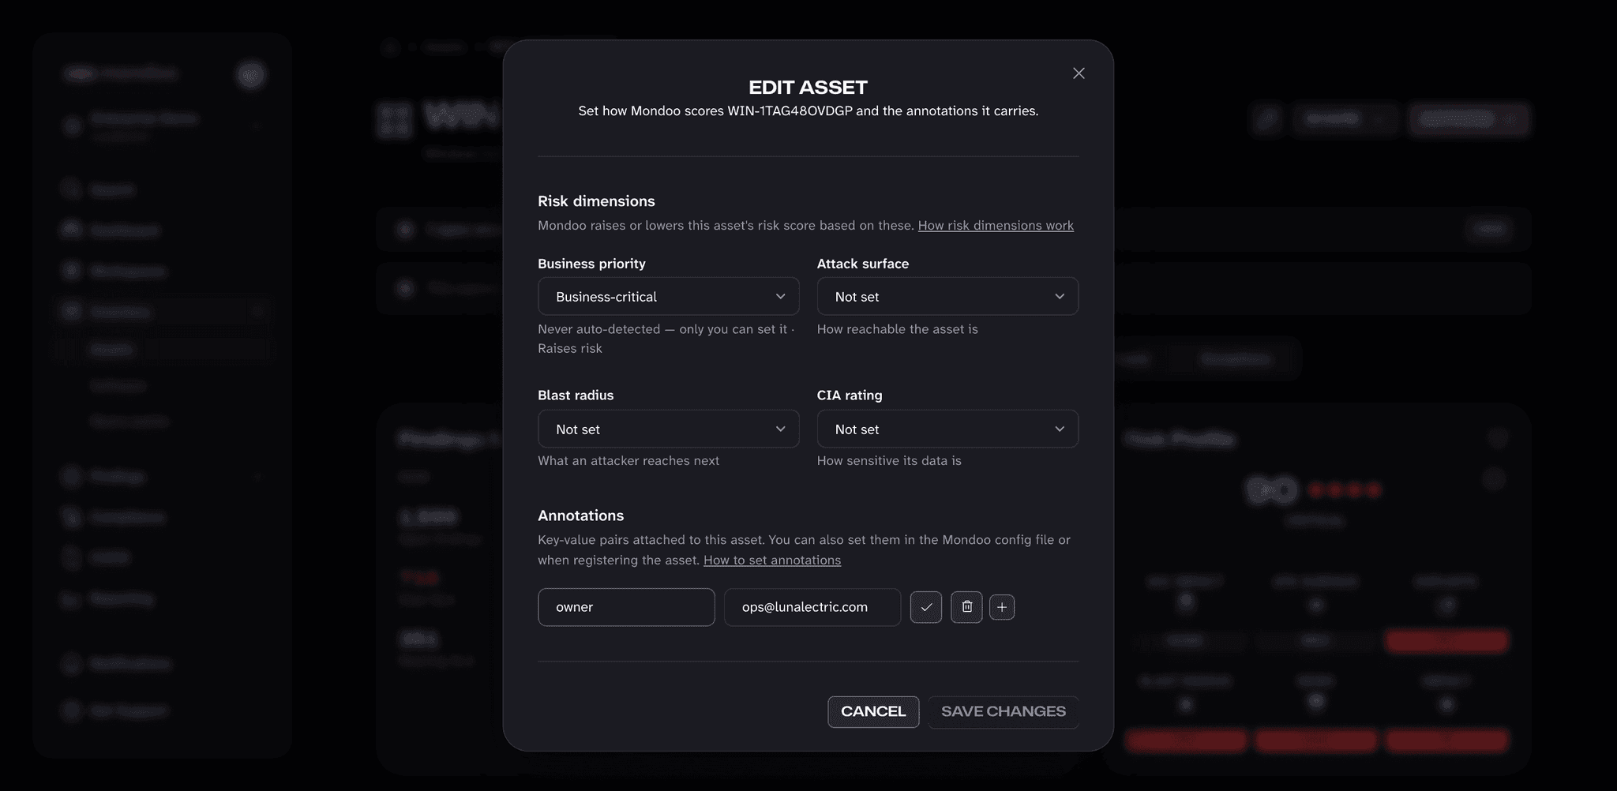
Task: Open the How to set annotations link
Action: (772, 560)
